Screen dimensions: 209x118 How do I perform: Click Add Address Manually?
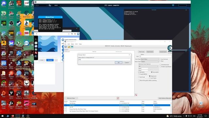(x=165, y=98)
